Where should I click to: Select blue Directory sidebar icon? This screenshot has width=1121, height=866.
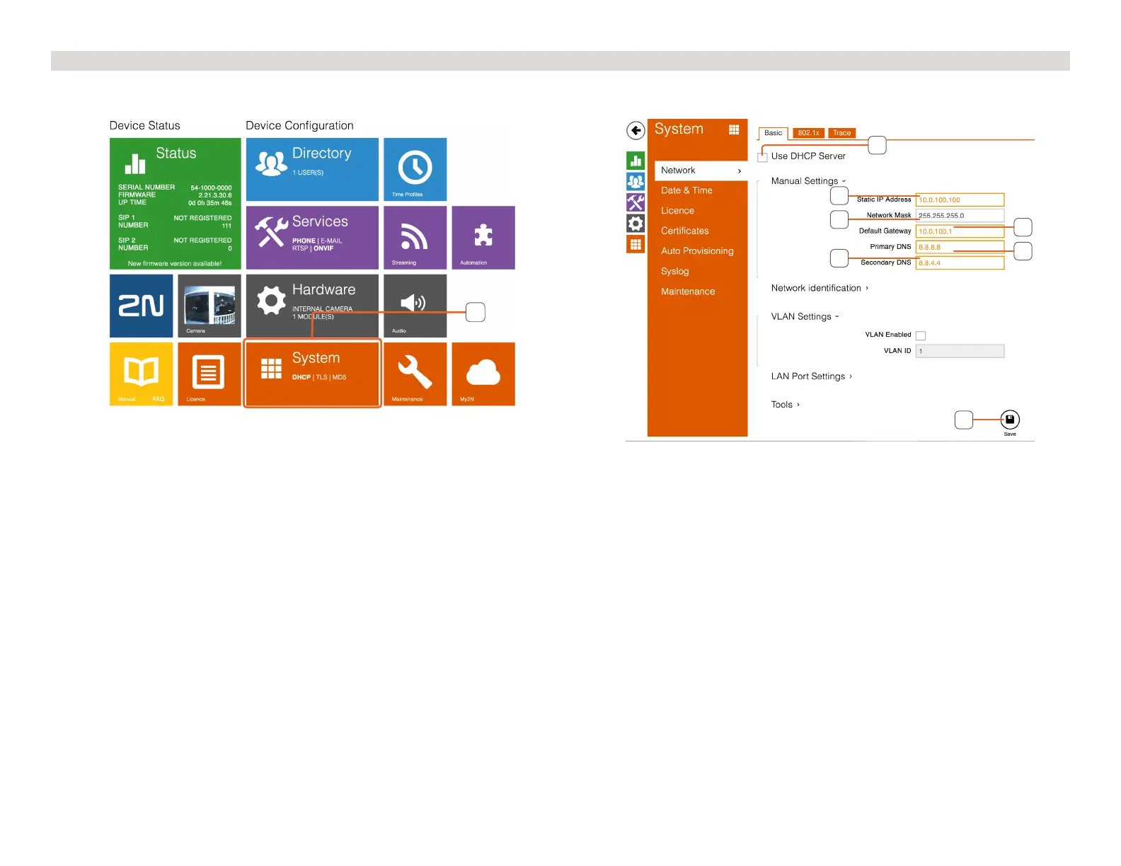pos(636,181)
